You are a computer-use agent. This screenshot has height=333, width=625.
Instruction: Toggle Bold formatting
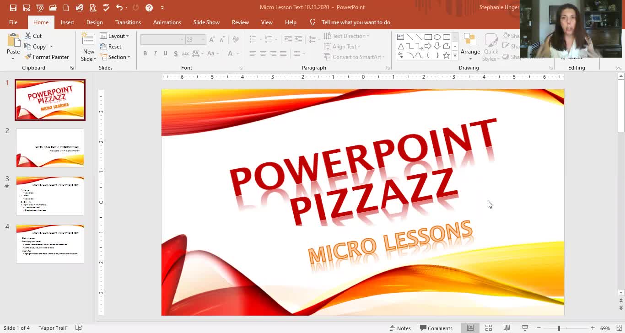[x=145, y=54]
